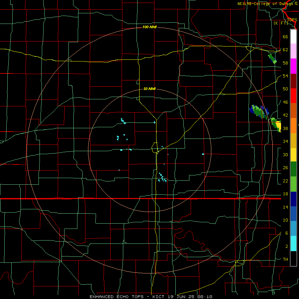
Task: Click legend value '10'
Action: tap(285, 220)
